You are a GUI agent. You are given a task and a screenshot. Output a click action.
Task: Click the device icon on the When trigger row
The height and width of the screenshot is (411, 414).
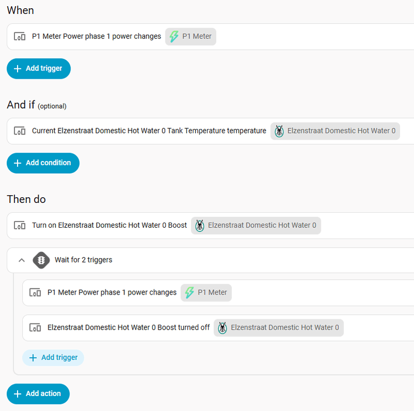click(20, 36)
